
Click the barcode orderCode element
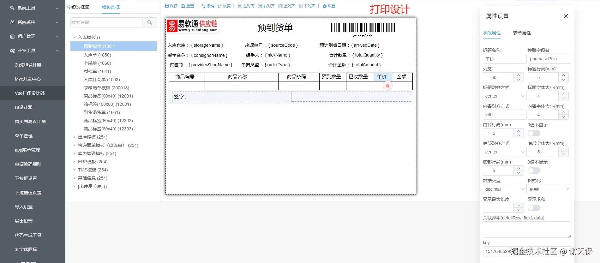point(363,30)
